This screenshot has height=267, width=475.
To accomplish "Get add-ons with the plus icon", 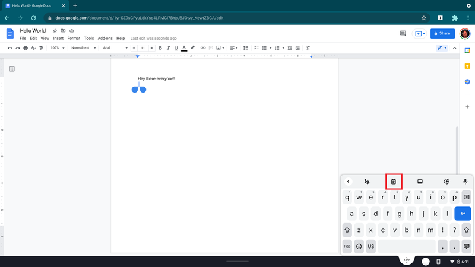I will click(x=467, y=107).
